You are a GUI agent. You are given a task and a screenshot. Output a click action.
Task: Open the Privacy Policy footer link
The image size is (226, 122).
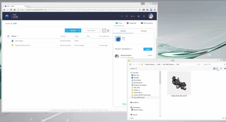pyautogui.click(x=85, y=110)
